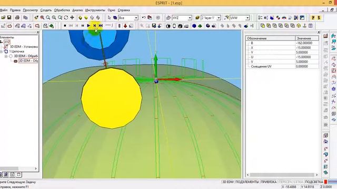Fast forward simulation to the end
337x189 pixels.
click(x=101, y=26)
